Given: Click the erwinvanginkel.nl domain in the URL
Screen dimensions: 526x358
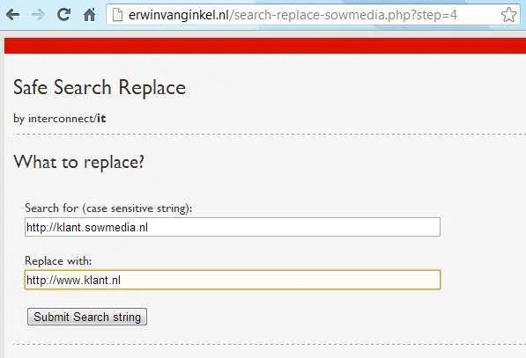Looking at the screenshot, I should tap(179, 15).
